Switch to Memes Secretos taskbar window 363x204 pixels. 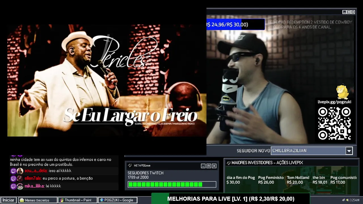pyautogui.click(x=38, y=200)
